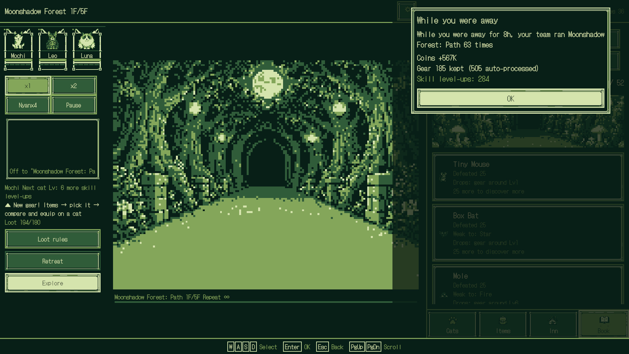Click the D key hint
Image resolution: width=629 pixels, height=354 pixels.
tap(253, 347)
